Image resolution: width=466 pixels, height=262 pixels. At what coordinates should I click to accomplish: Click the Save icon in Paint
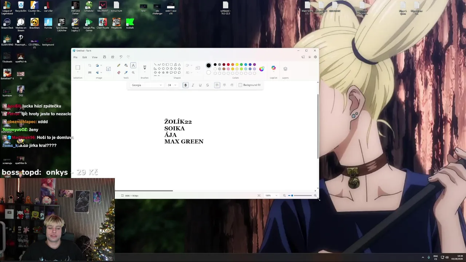click(x=104, y=57)
